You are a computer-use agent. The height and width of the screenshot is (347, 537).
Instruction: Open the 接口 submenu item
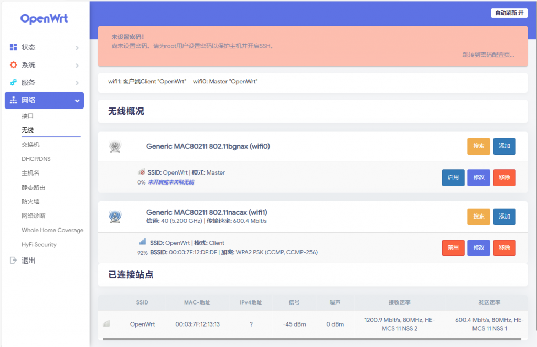pyautogui.click(x=27, y=116)
